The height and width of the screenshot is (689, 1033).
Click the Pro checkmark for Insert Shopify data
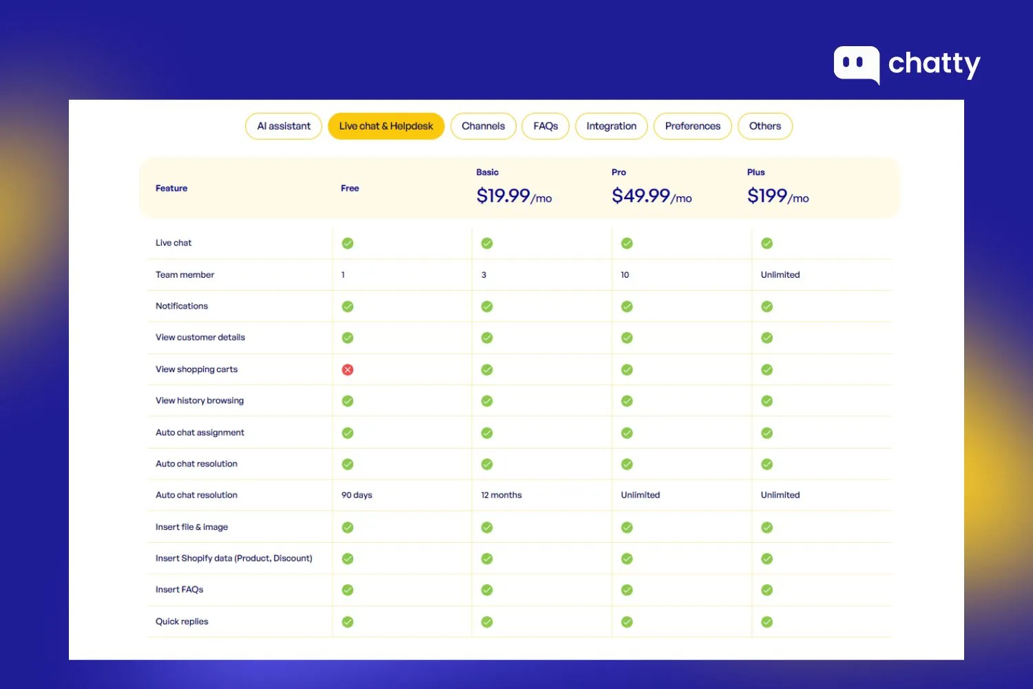pos(627,559)
